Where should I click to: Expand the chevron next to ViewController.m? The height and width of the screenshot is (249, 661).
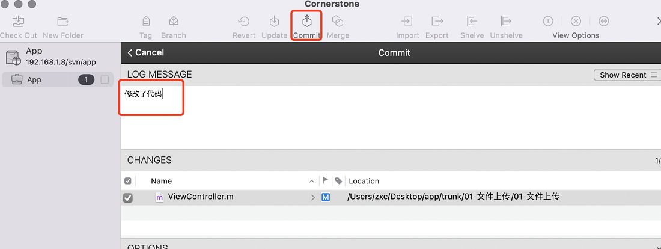[313, 197]
